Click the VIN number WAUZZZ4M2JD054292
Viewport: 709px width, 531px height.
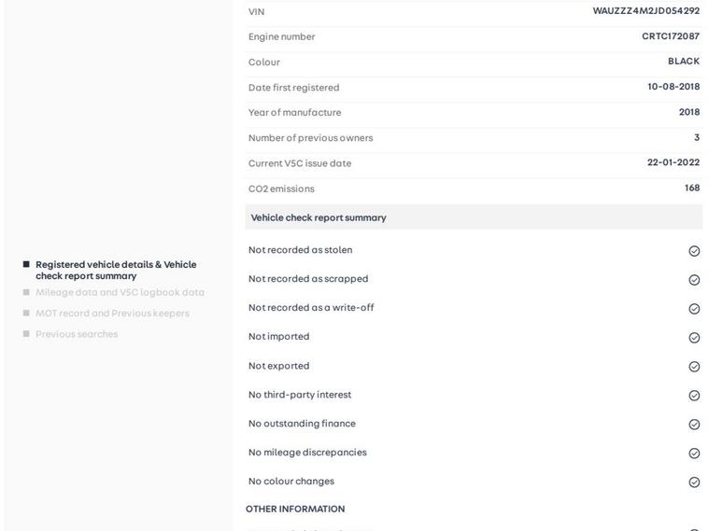645,11
